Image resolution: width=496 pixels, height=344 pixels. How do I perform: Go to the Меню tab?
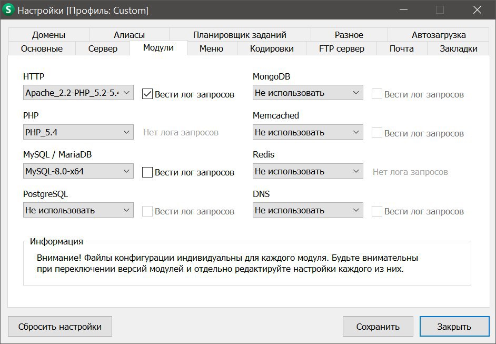[x=211, y=48]
